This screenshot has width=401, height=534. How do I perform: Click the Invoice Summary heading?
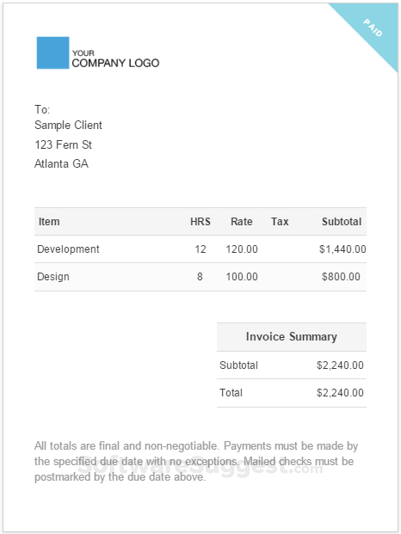click(x=292, y=336)
